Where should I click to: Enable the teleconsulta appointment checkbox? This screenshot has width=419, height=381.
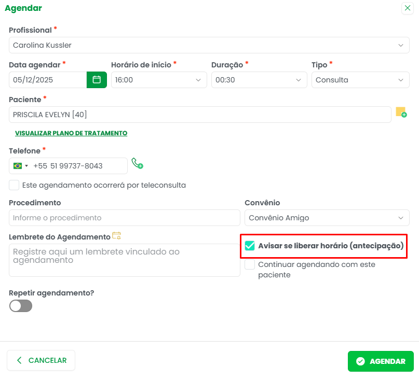[x=15, y=185]
